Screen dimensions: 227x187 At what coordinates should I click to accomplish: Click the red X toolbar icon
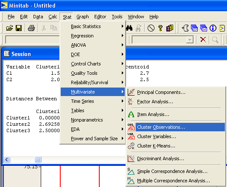coord(203,40)
